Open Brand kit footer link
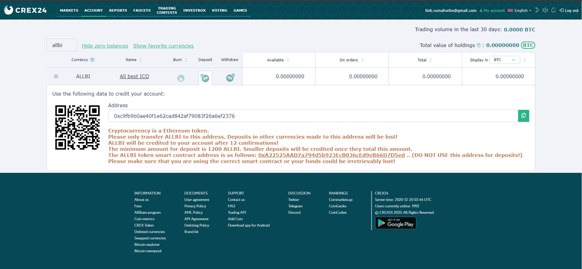 [192, 232]
